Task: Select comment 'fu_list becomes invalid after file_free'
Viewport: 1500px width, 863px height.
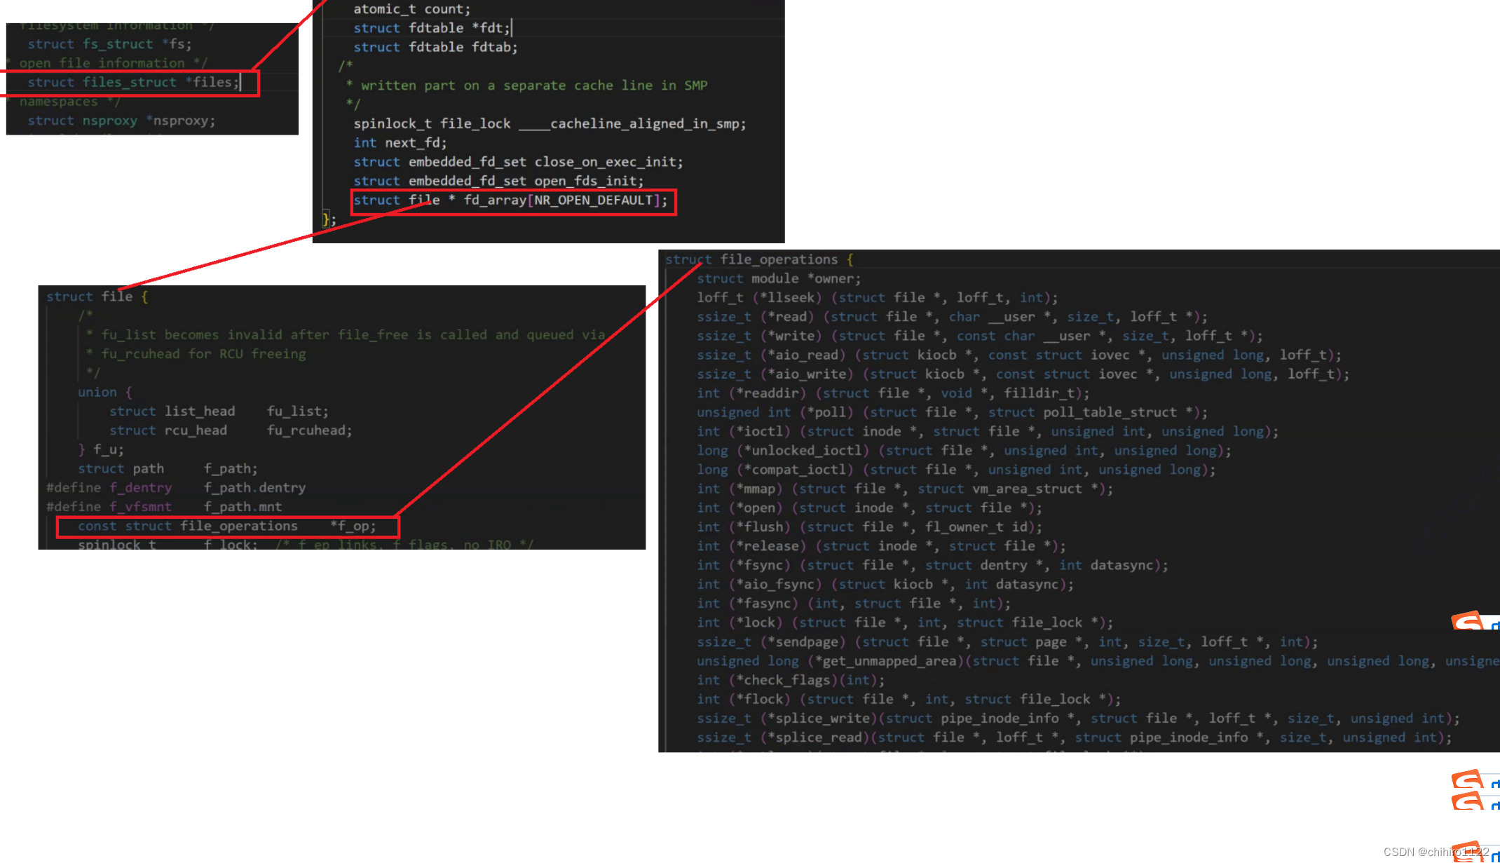Action: tap(346, 335)
